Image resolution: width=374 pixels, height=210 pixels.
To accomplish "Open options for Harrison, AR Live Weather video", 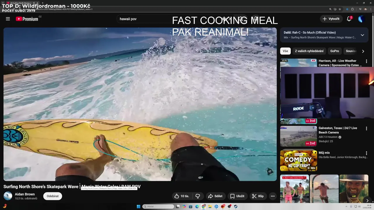I will point(366,61).
